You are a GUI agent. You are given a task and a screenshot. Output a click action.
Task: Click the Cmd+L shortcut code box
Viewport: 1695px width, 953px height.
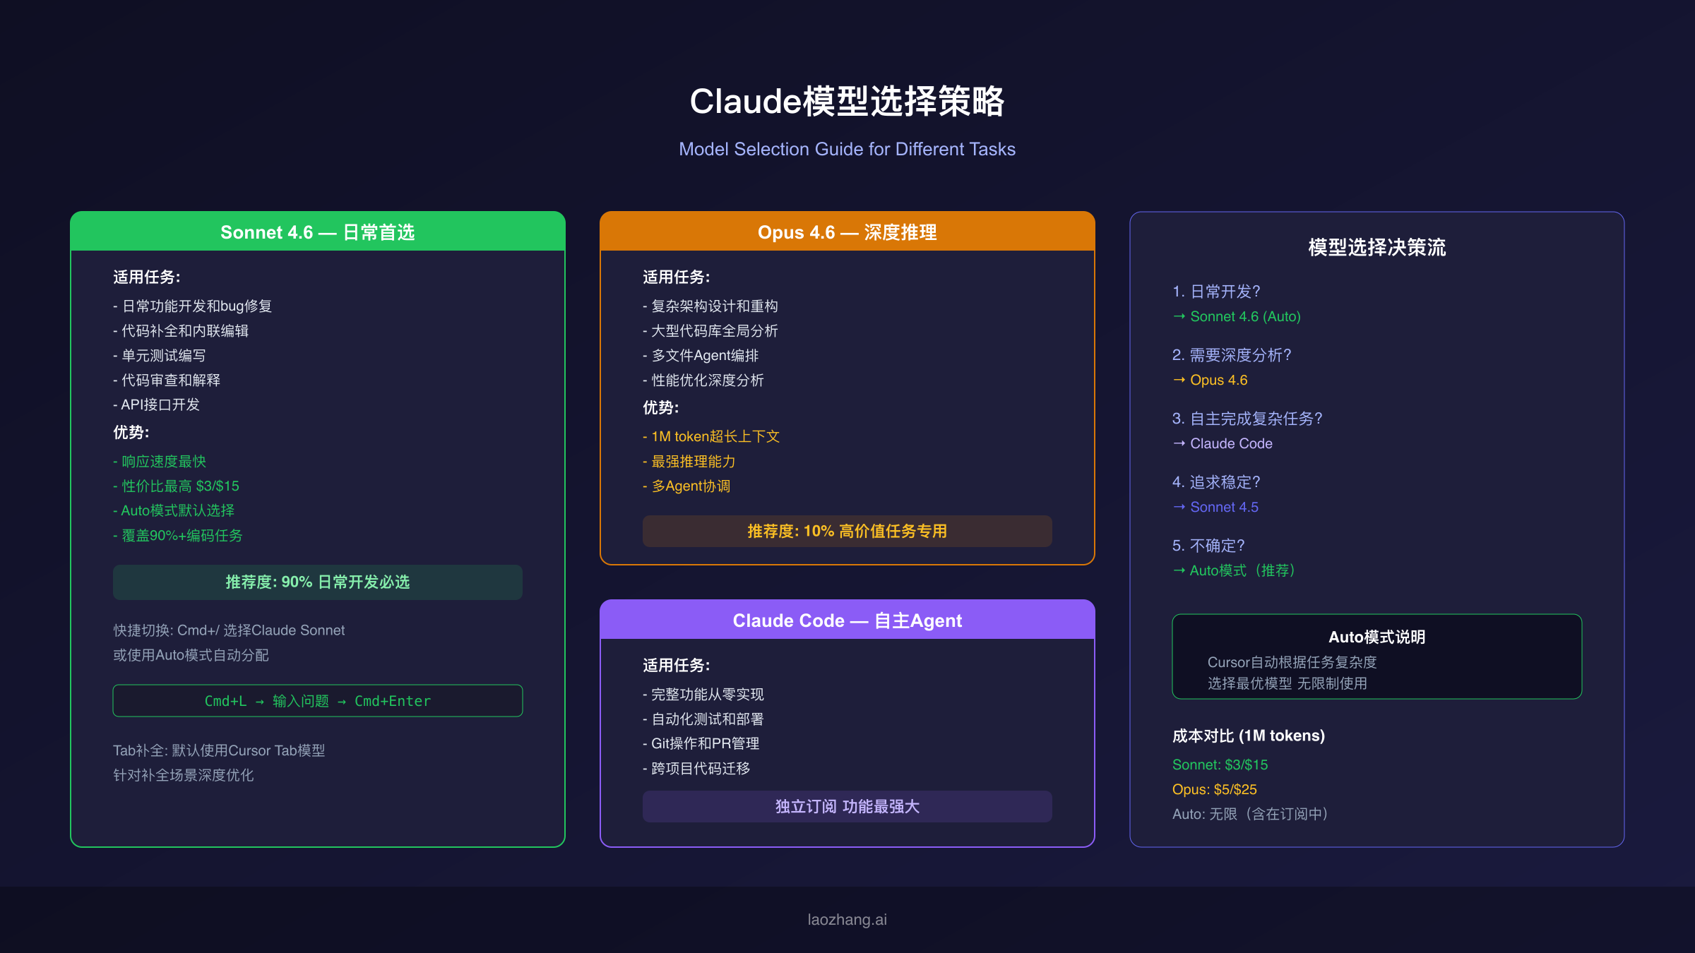tap(317, 701)
